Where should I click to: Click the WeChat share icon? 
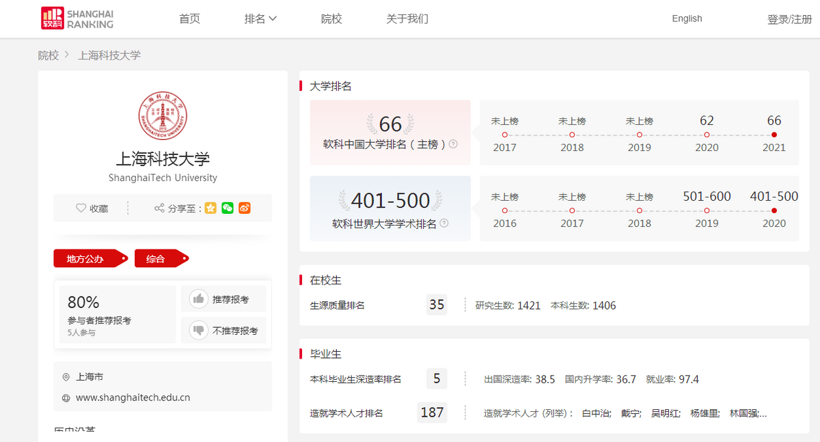click(228, 208)
